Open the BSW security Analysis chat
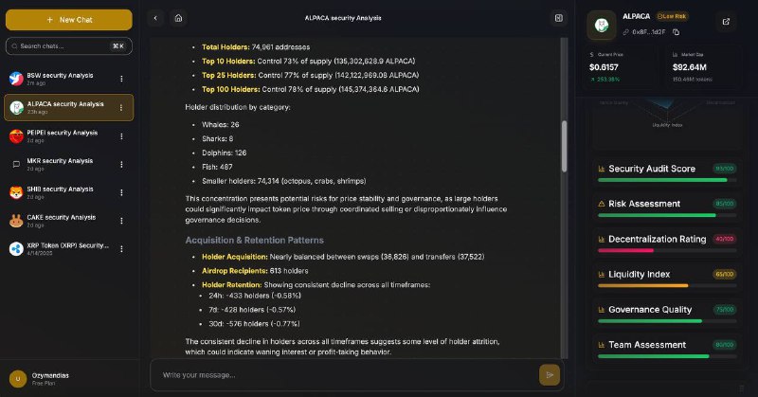Viewport: 758px width, 397px height. click(x=68, y=79)
